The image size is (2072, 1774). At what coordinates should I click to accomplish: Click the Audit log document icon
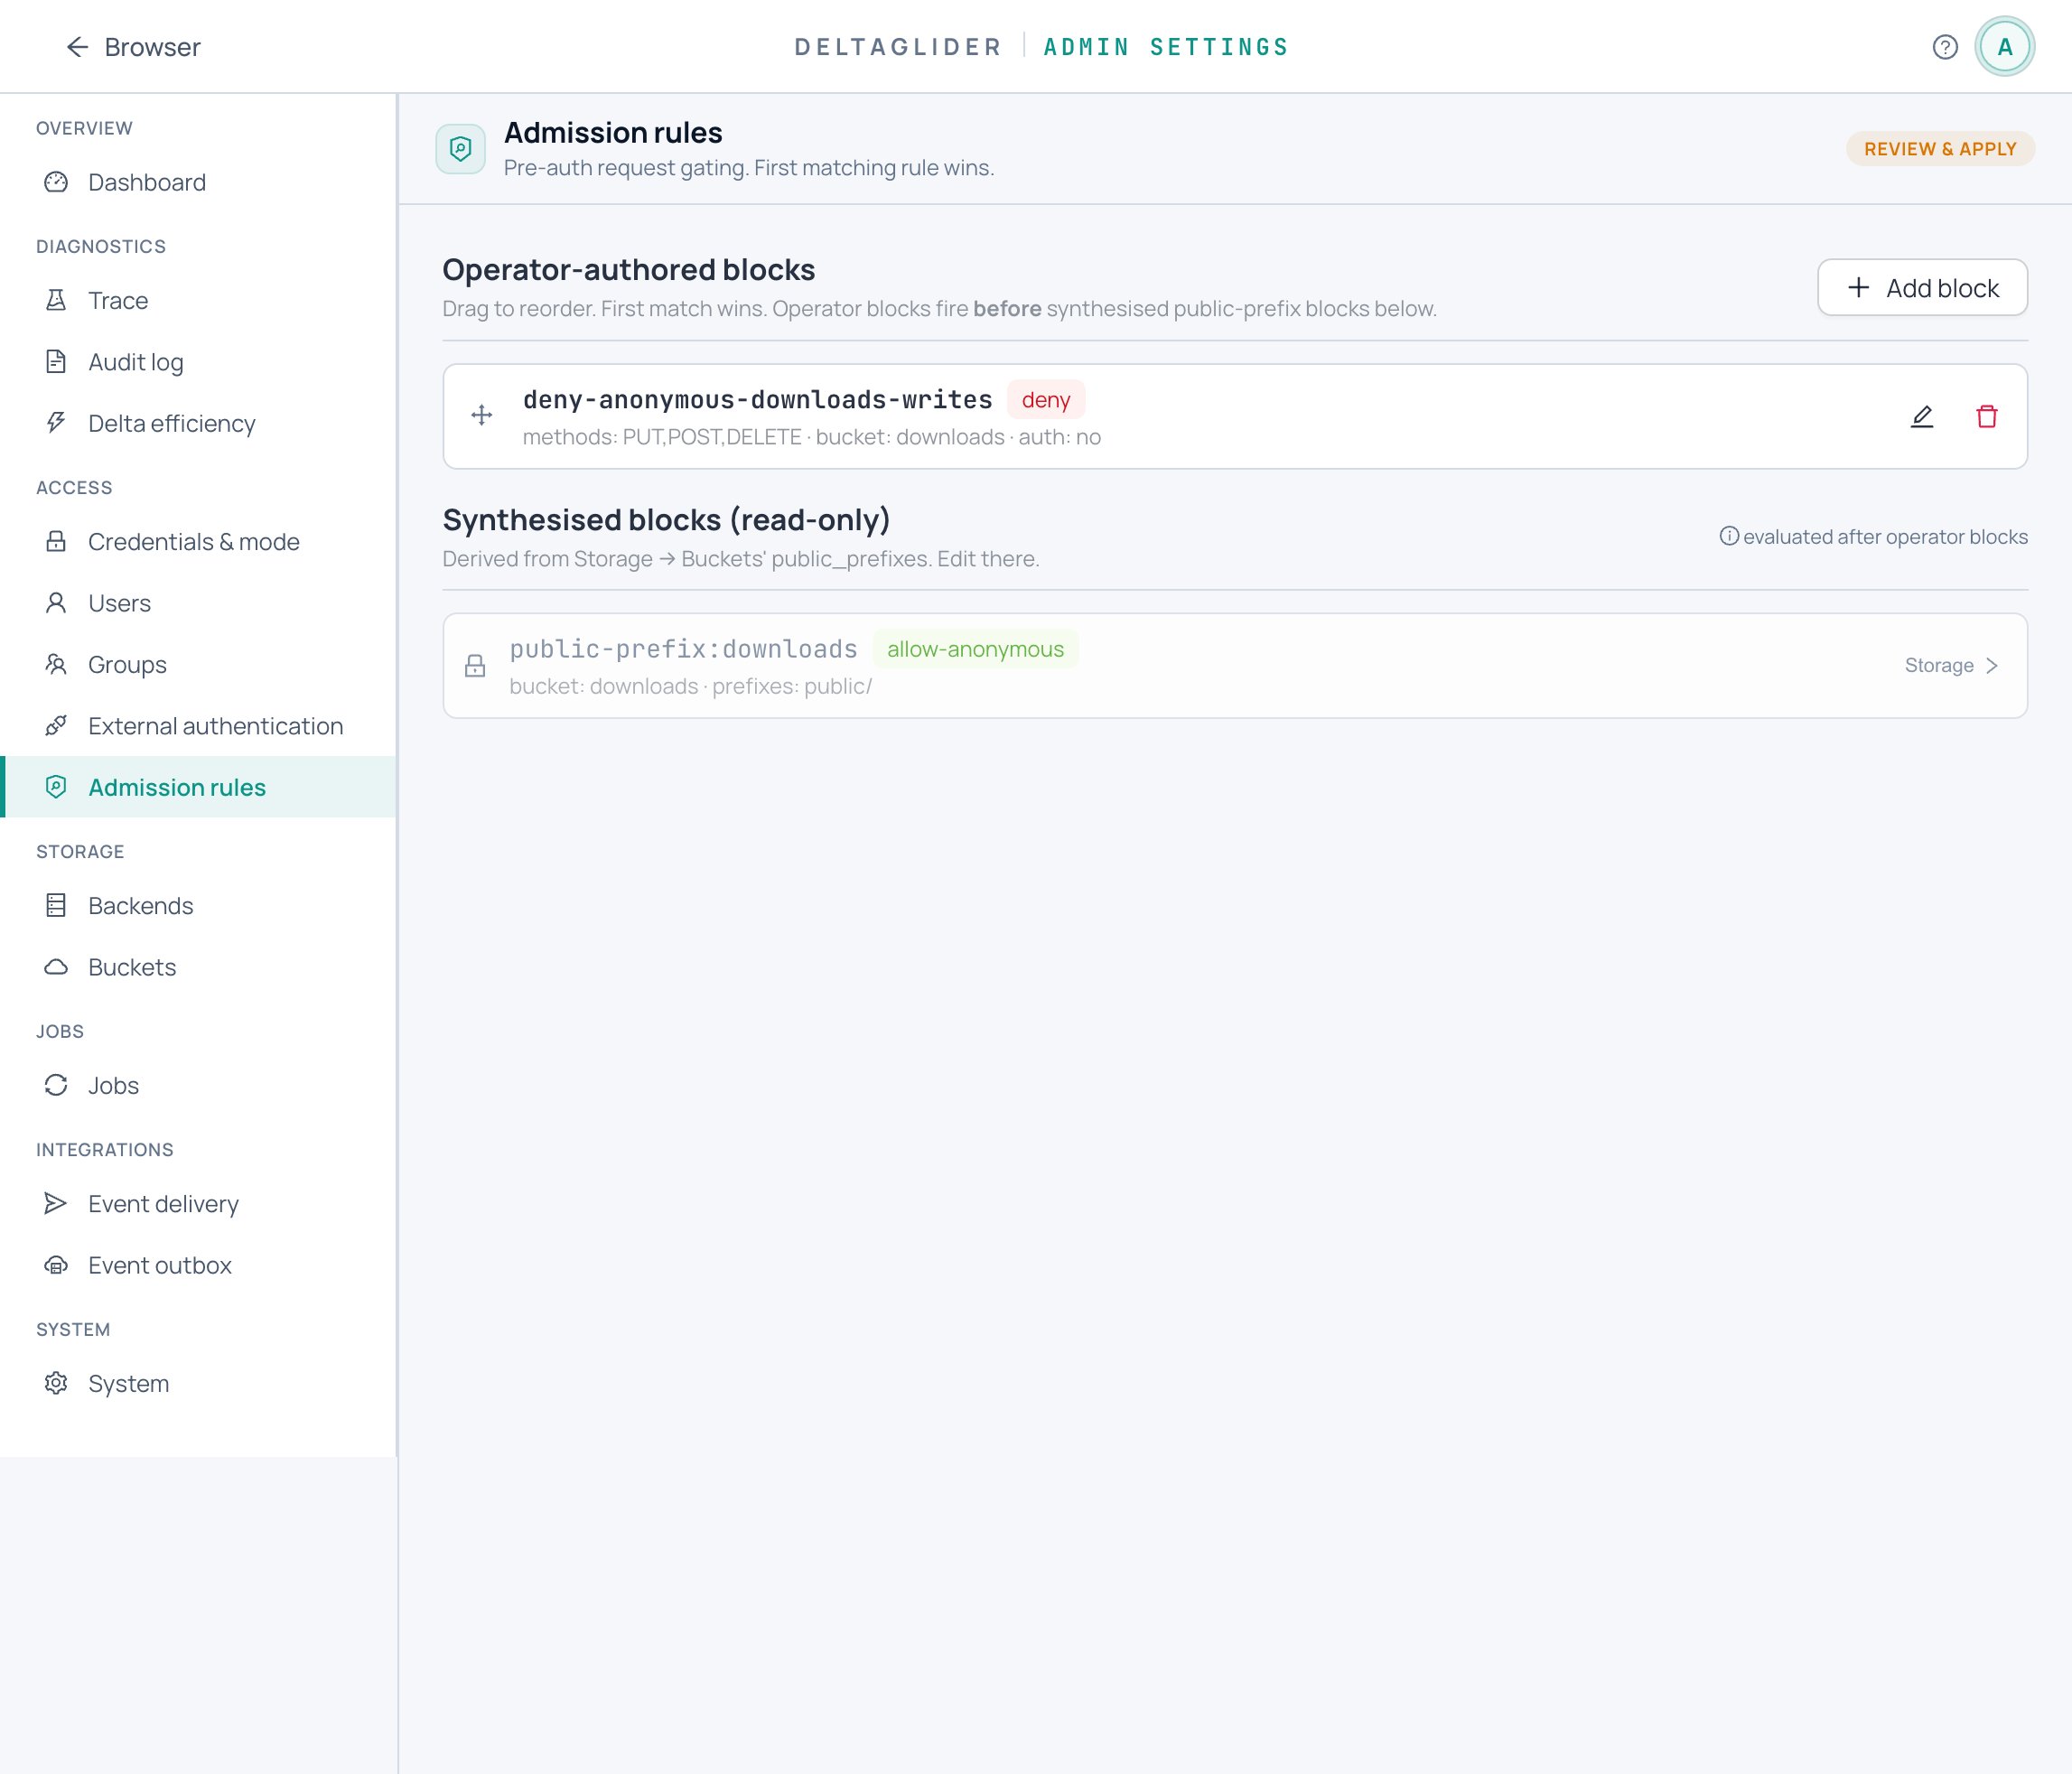pos(56,362)
